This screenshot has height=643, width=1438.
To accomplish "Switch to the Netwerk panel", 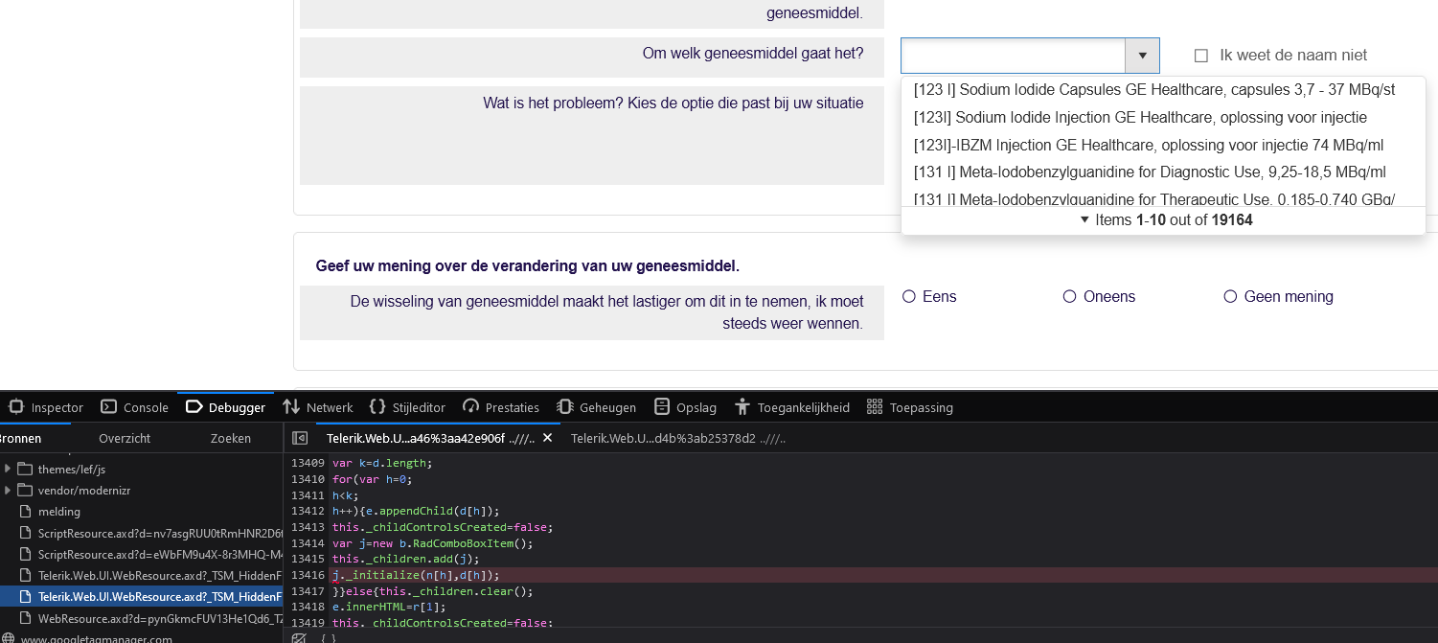I will pos(318,407).
